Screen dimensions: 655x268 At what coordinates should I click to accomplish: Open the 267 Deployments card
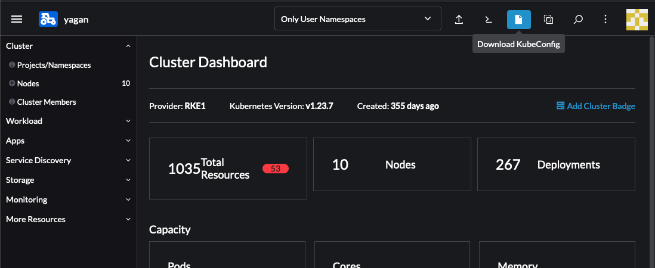[556, 165]
